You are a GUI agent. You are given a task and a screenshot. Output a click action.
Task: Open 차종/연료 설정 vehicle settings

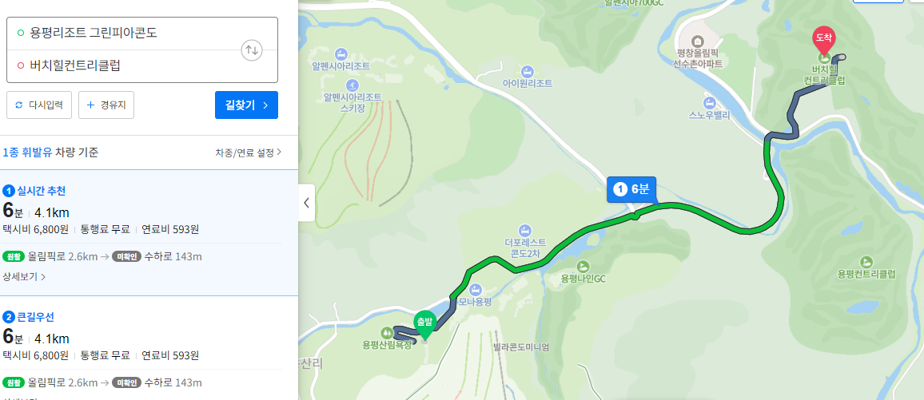(248, 153)
